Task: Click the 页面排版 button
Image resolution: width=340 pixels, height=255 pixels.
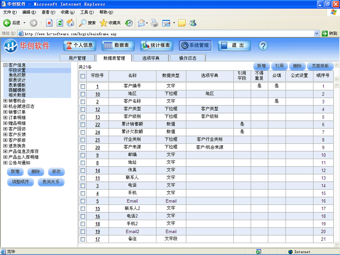Action: tap(320, 66)
